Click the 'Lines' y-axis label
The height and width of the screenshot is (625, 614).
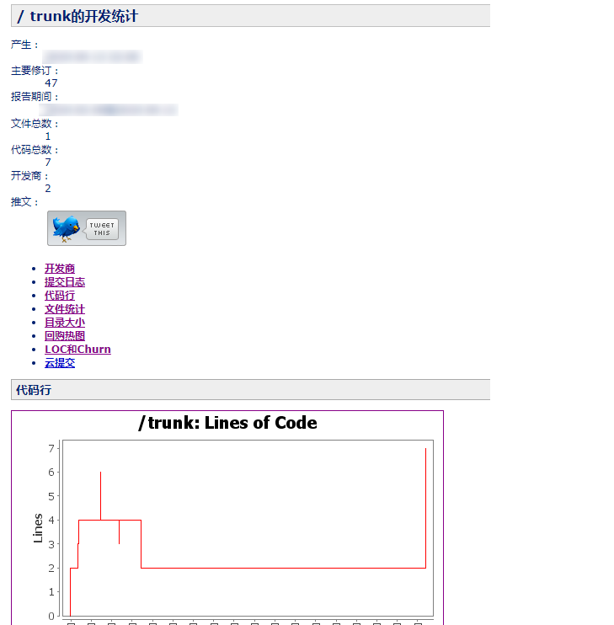(x=38, y=528)
